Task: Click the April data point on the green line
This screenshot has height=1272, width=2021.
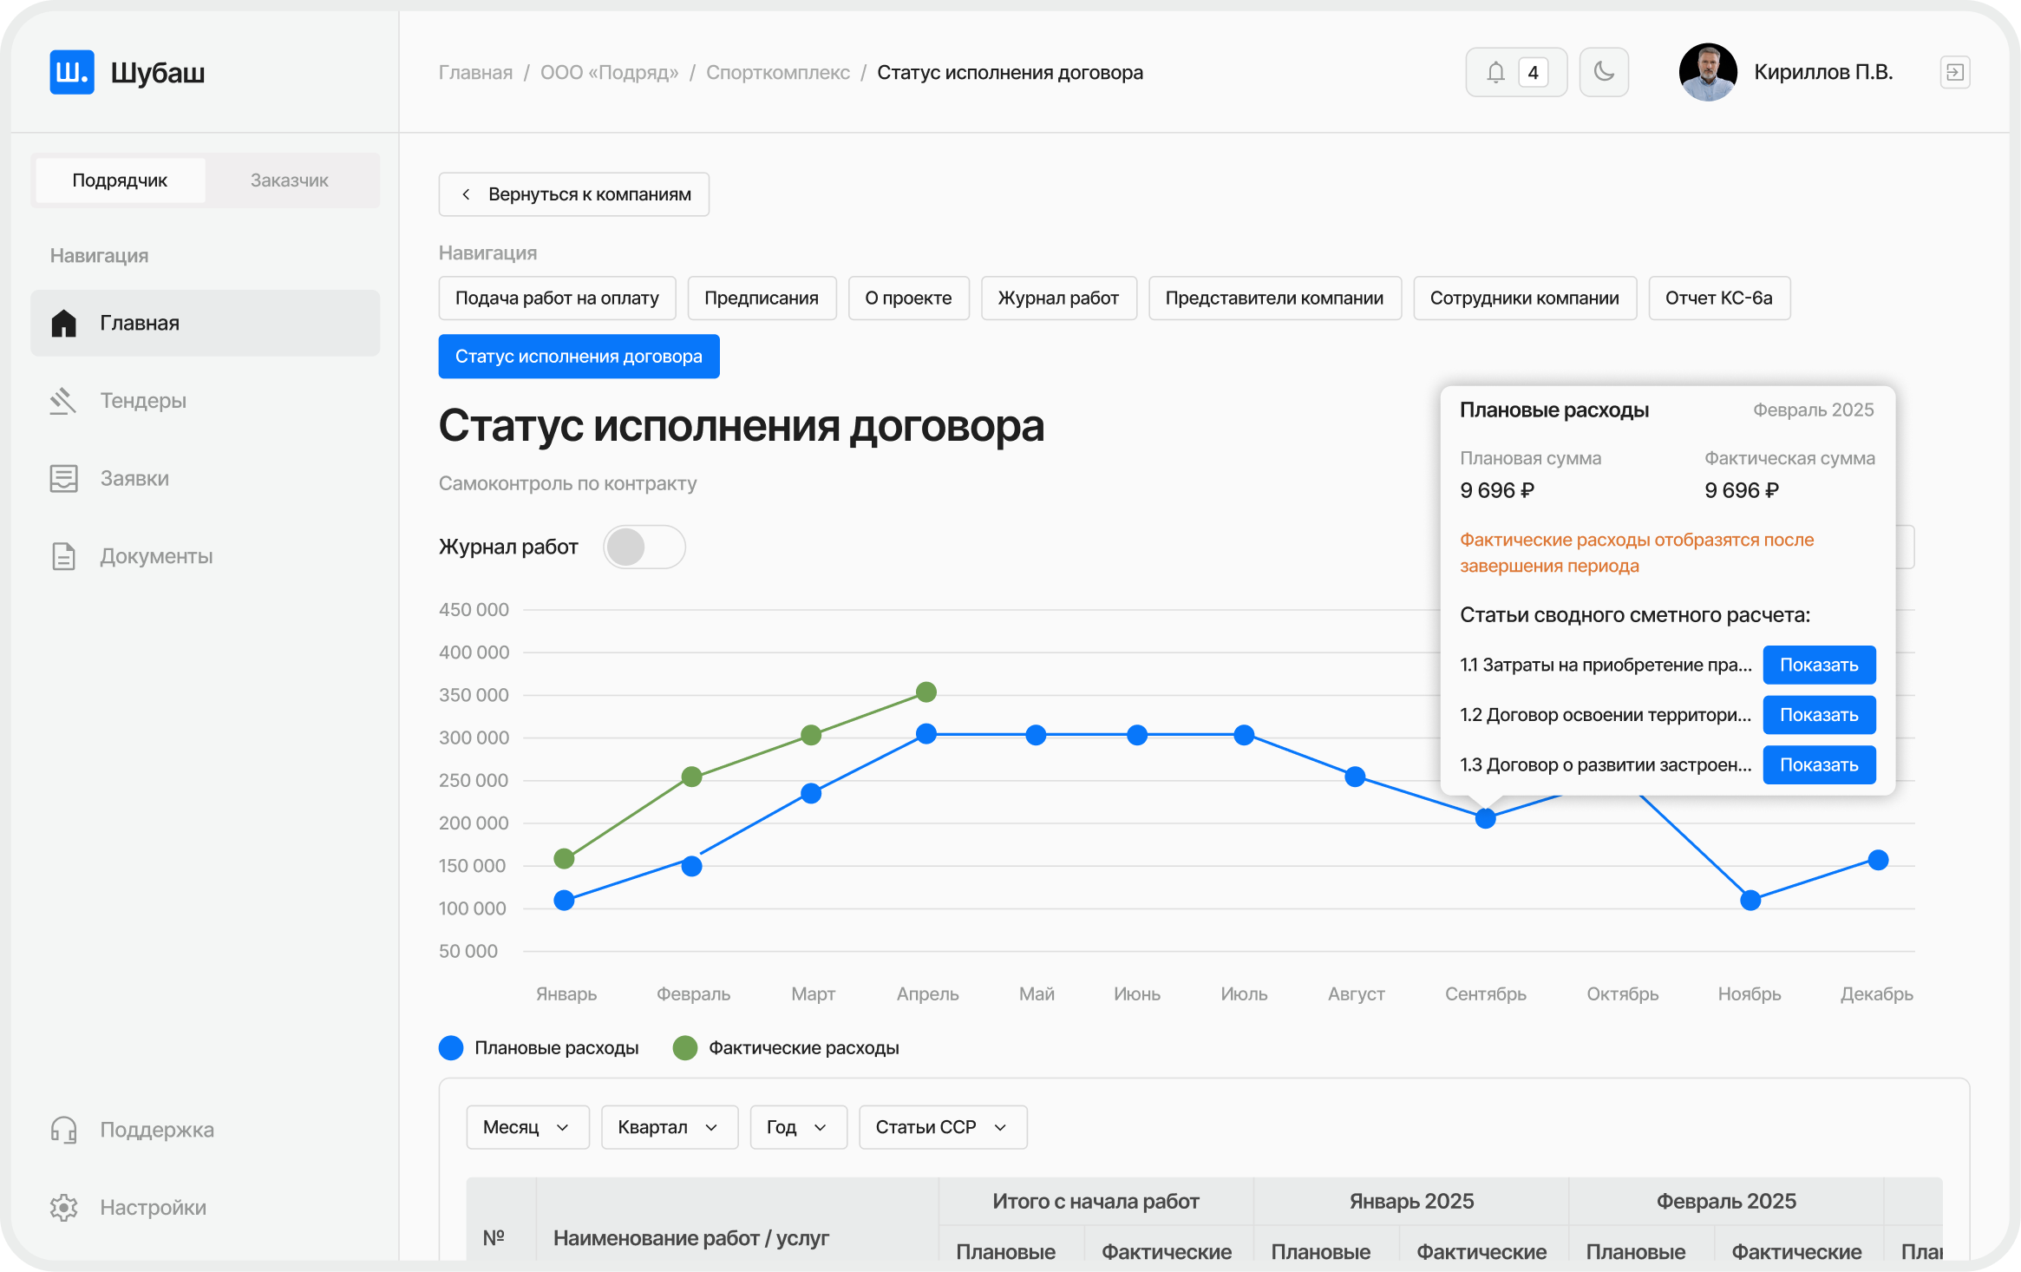Action: point(926,692)
